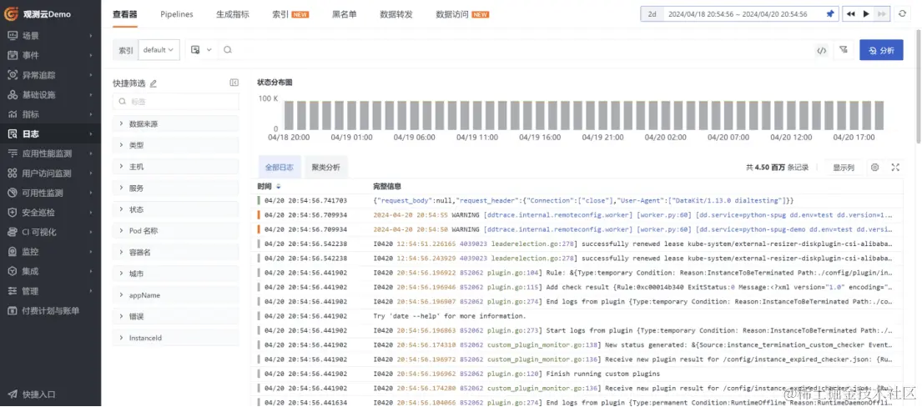The width and height of the screenshot is (922, 407).
Task: Click the 2d time range selector
Action: coord(652,14)
